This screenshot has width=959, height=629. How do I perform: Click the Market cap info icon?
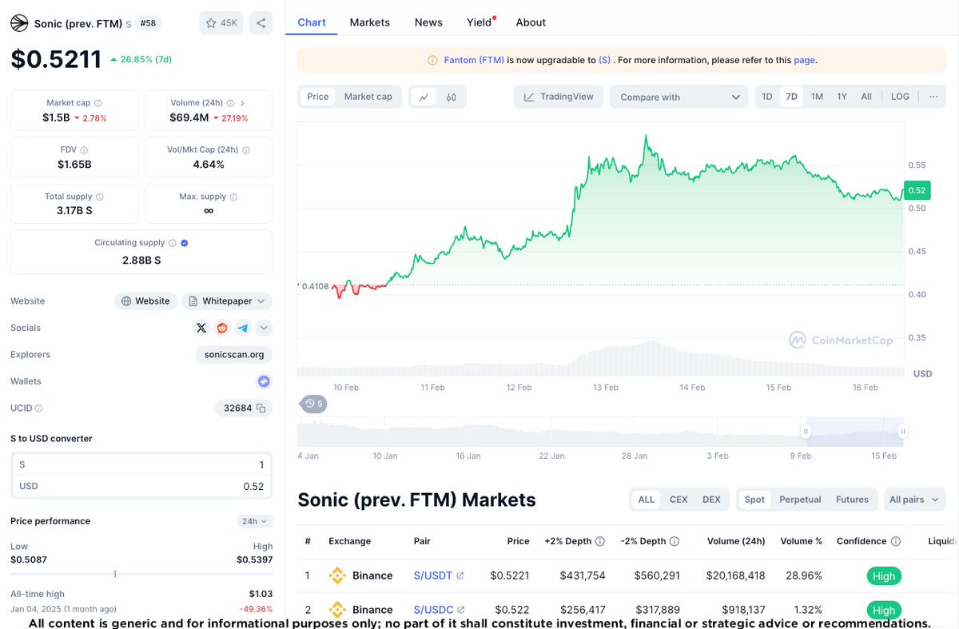click(x=98, y=103)
